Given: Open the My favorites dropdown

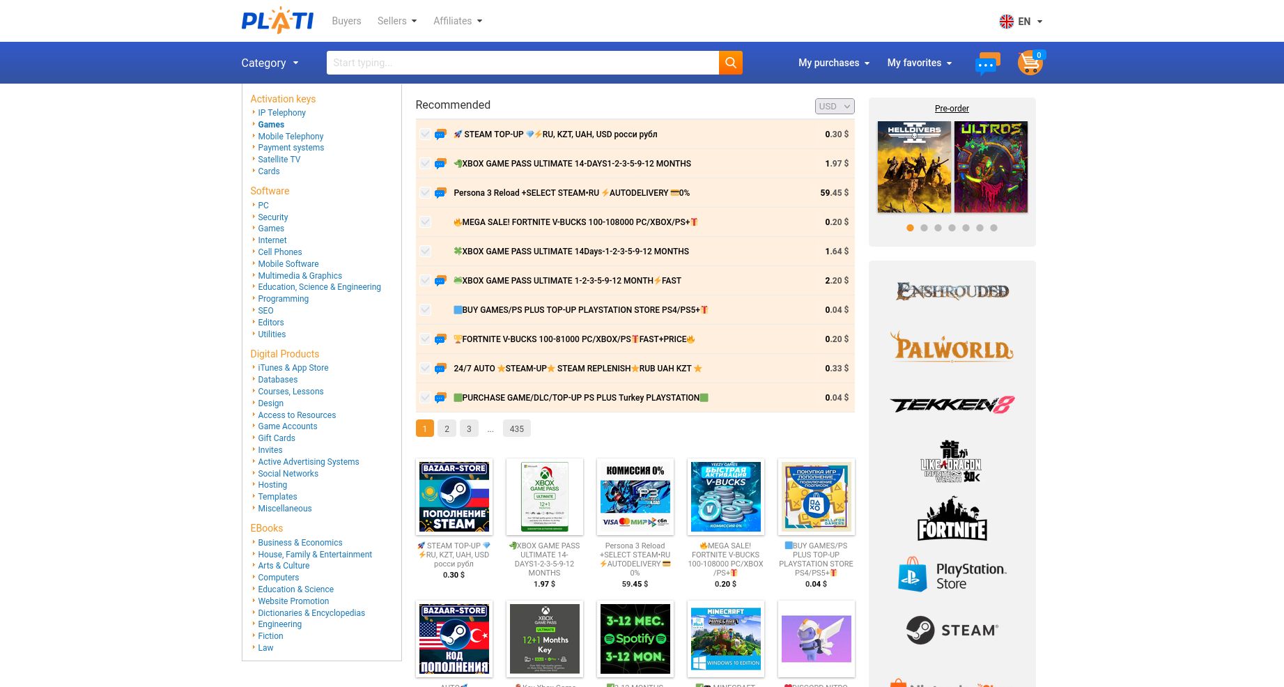Looking at the screenshot, I should (x=920, y=63).
